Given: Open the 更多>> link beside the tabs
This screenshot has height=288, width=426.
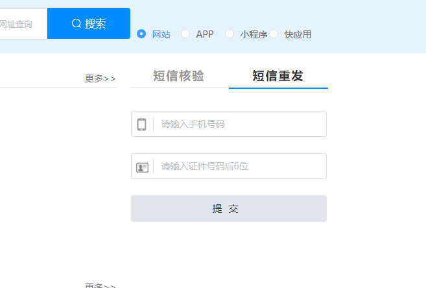Looking at the screenshot, I should pos(101,78).
